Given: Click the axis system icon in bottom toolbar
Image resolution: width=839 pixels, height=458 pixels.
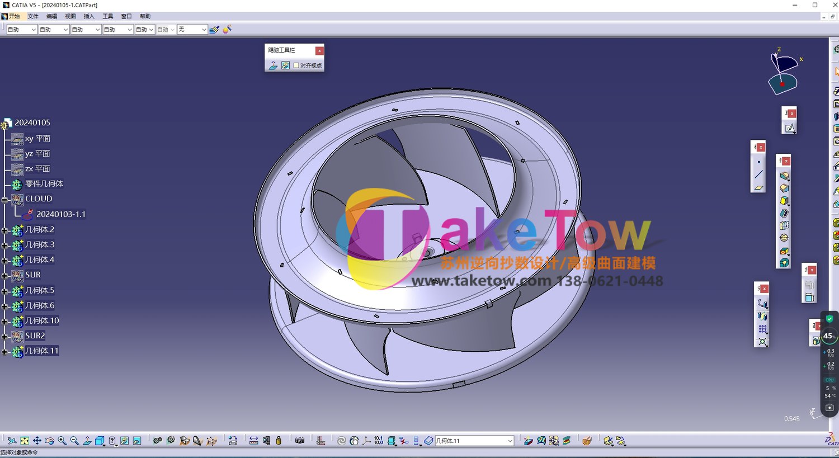Looking at the screenshot, I should [366, 441].
